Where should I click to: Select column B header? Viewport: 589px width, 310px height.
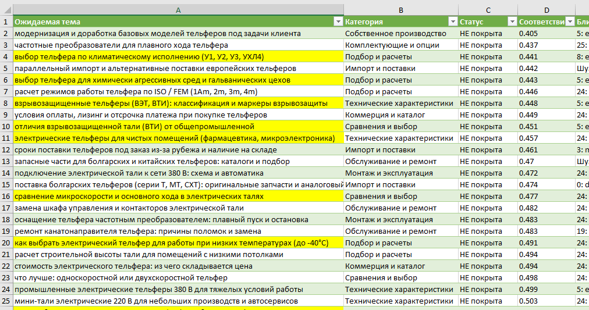[401, 10]
